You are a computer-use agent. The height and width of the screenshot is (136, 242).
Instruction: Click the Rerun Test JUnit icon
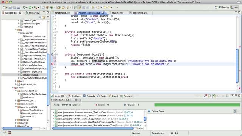pyautogui.click(x=215, y=96)
